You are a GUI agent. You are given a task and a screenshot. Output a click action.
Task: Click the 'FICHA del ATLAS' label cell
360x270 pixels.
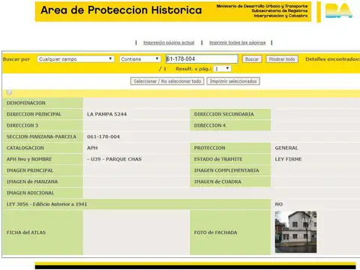click(x=43, y=232)
